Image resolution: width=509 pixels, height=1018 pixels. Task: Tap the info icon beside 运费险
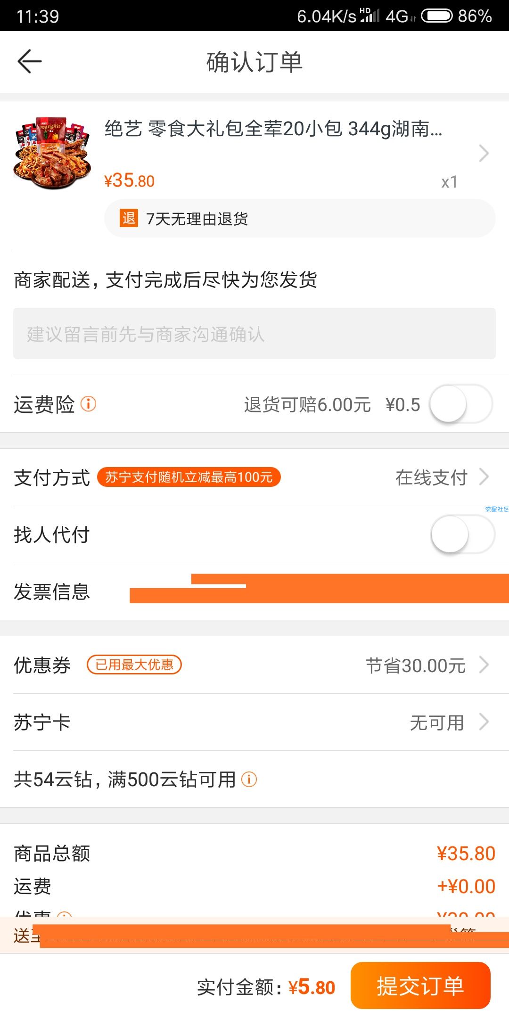coord(88,404)
